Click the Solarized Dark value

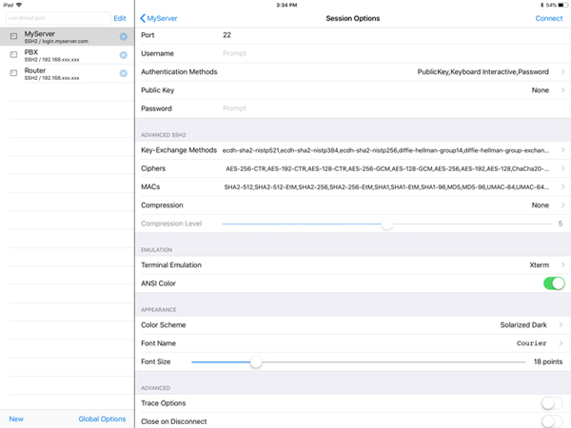523,324
